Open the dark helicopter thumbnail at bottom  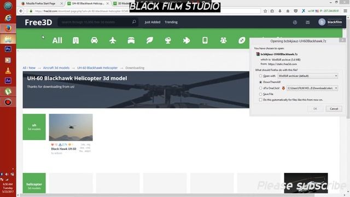[x=306, y=183]
